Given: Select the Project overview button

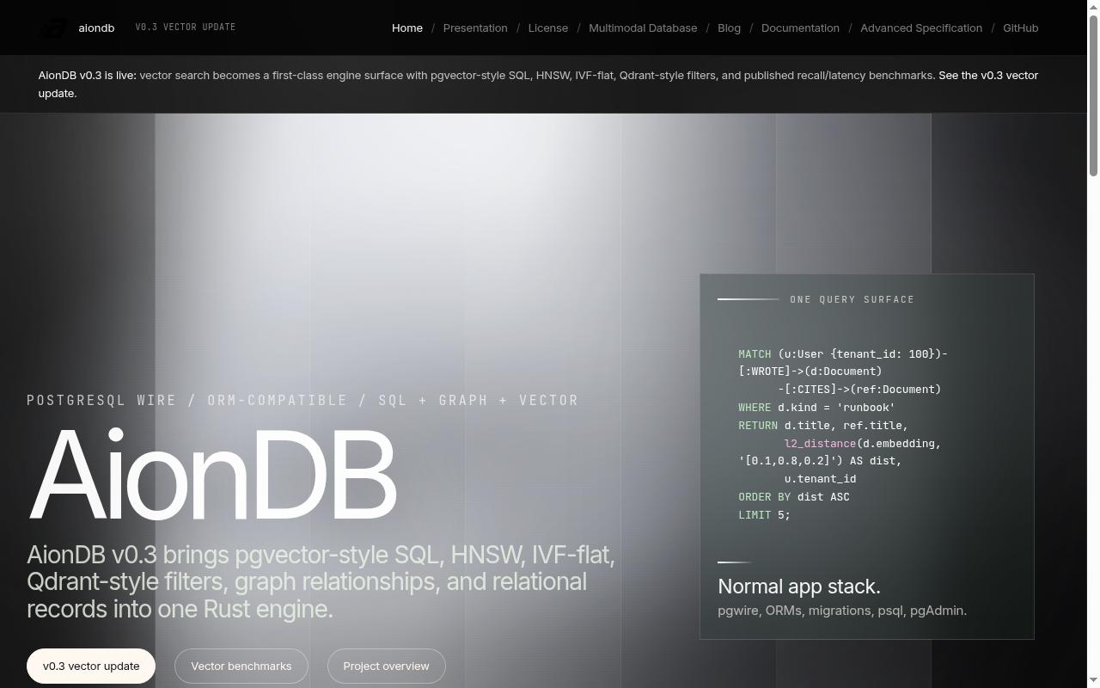Looking at the screenshot, I should [386, 666].
